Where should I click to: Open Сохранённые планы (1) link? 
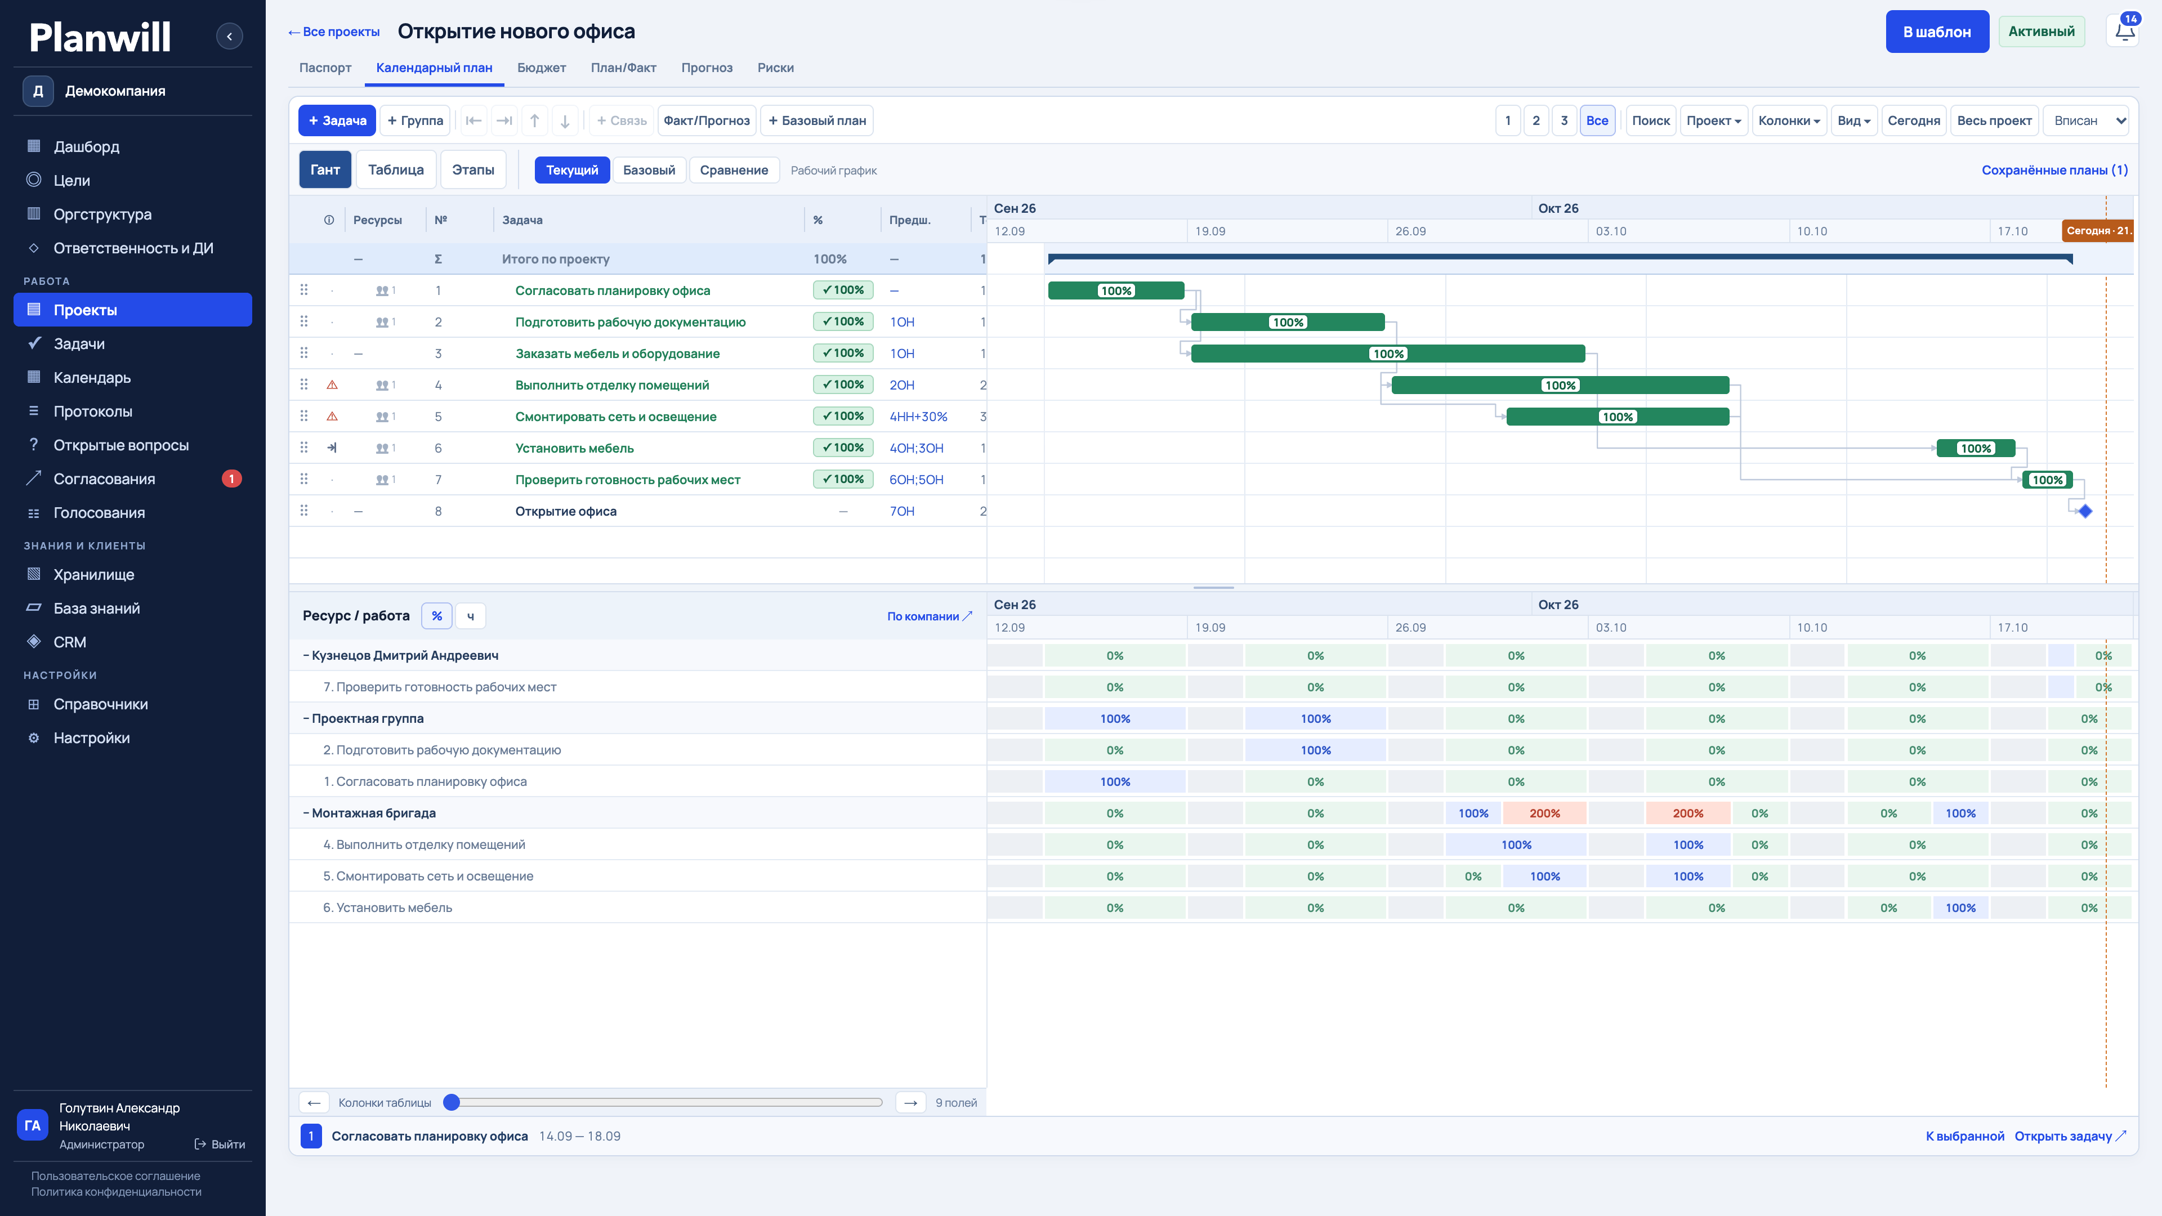coord(2054,171)
